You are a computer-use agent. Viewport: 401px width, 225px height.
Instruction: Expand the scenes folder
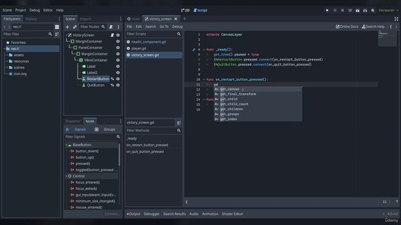(7, 67)
